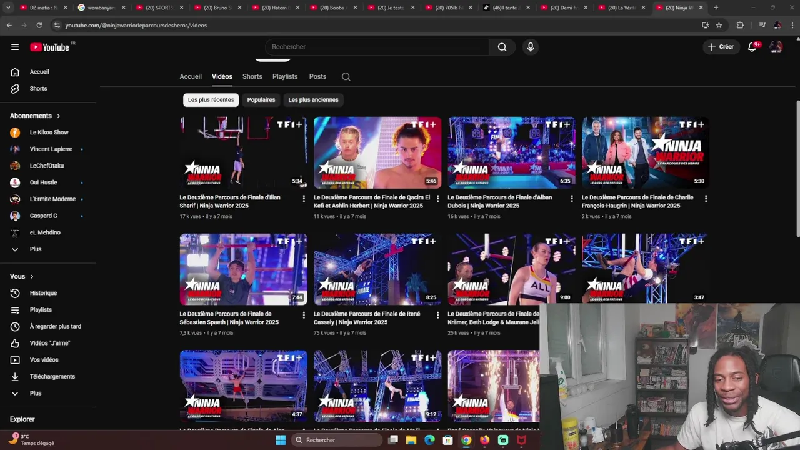Click the browser address bar

(x=375, y=26)
